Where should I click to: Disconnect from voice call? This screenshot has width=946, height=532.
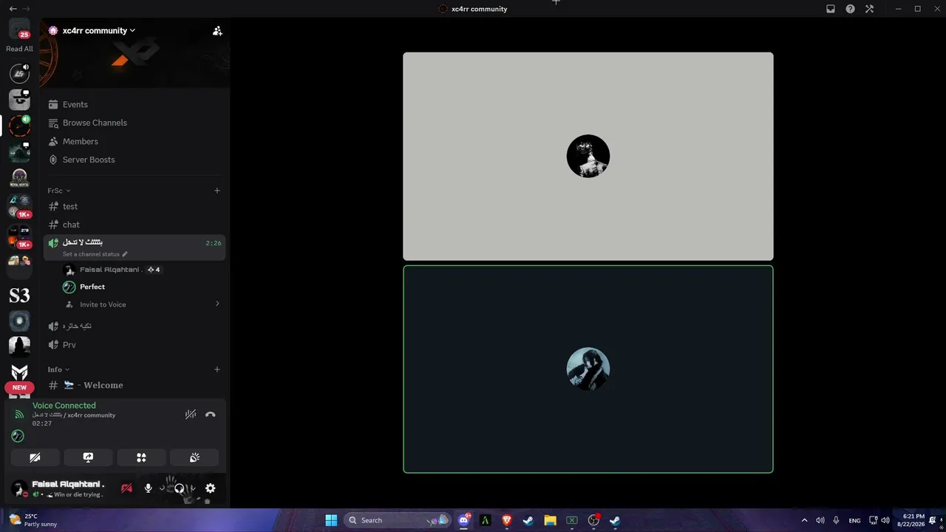point(211,415)
